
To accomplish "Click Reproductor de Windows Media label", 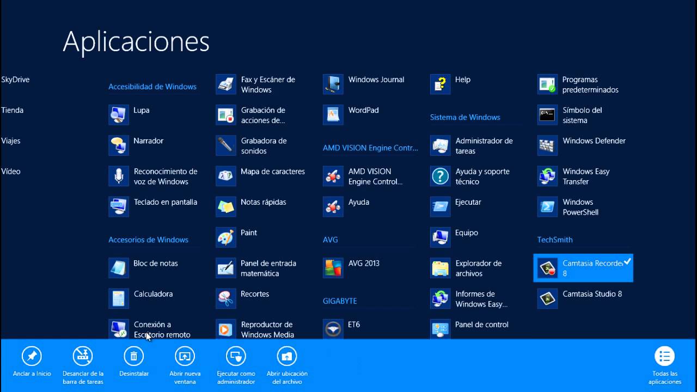I will point(267,329).
